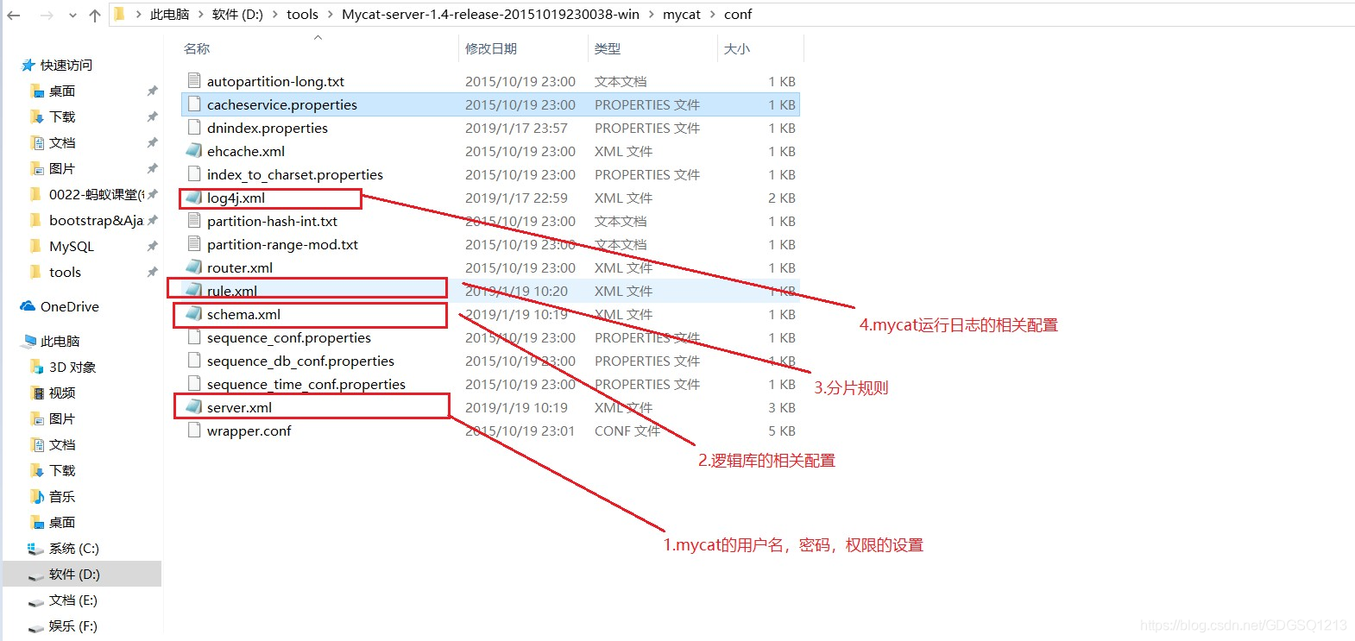Sort by the 名称 column header

(197, 48)
